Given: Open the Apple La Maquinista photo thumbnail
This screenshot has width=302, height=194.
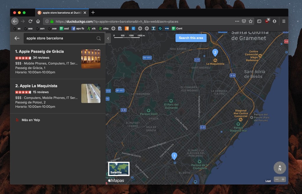Looking at the screenshot, I should click(91, 93).
